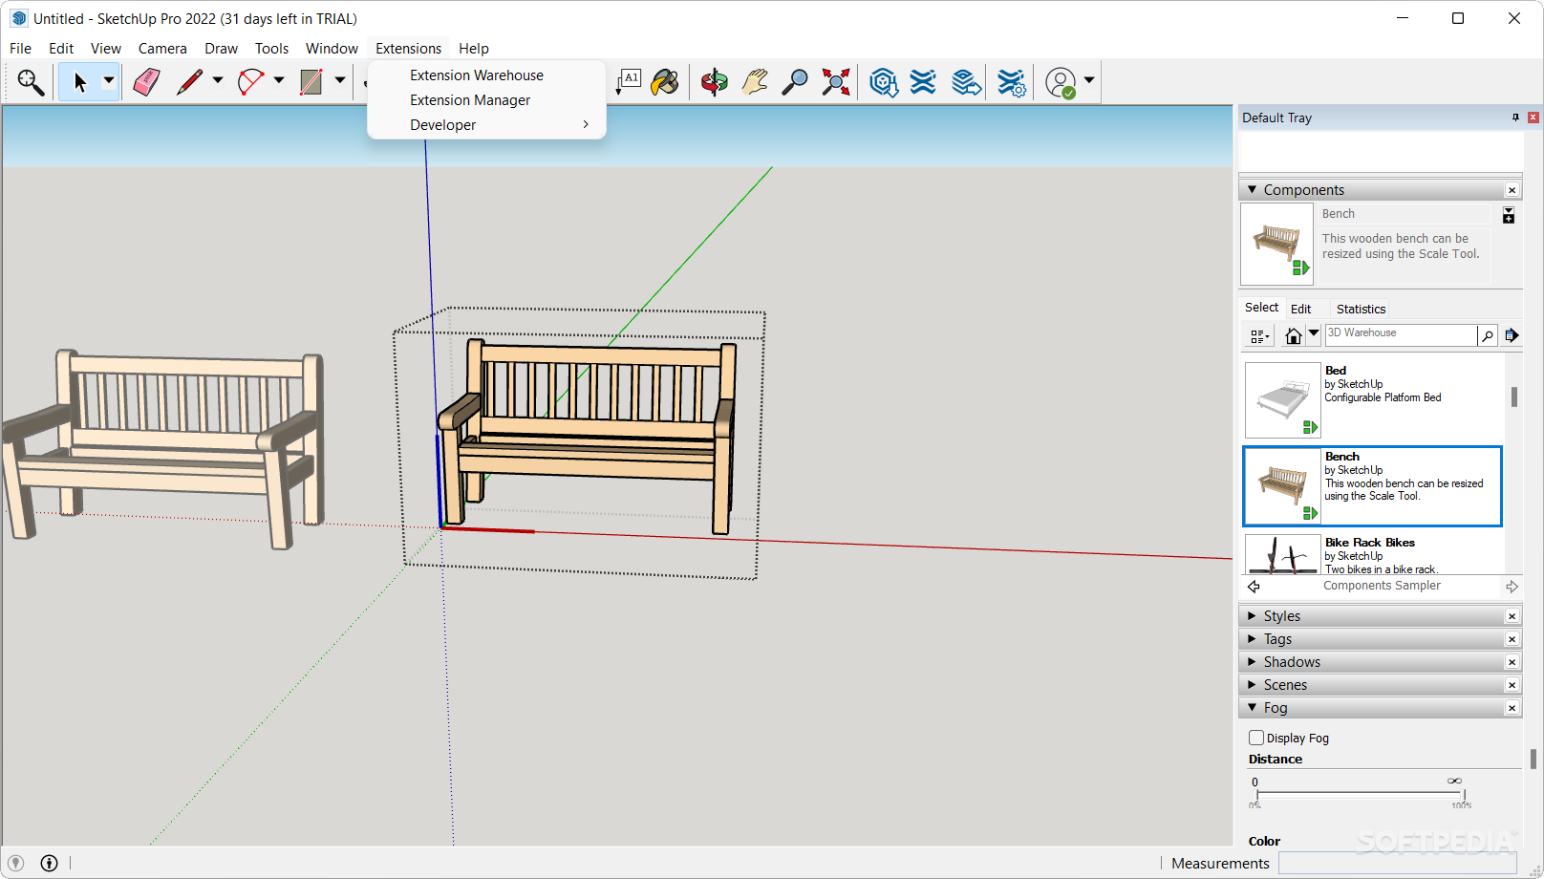Screen dimensions: 1544x879
Task: Pin the Default Tray auto-hide icon
Action: tap(1515, 118)
